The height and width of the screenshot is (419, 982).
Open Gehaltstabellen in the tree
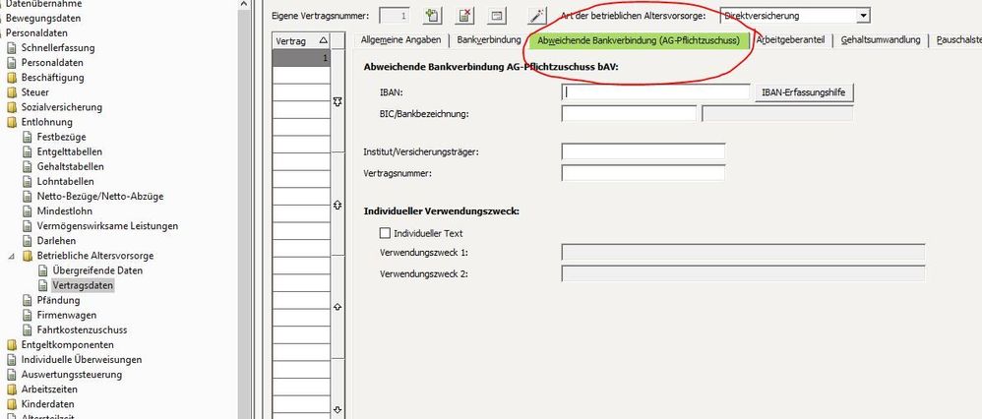(x=70, y=166)
